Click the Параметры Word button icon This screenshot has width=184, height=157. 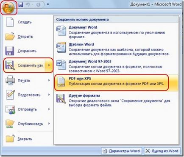pyautogui.click(x=105, y=151)
